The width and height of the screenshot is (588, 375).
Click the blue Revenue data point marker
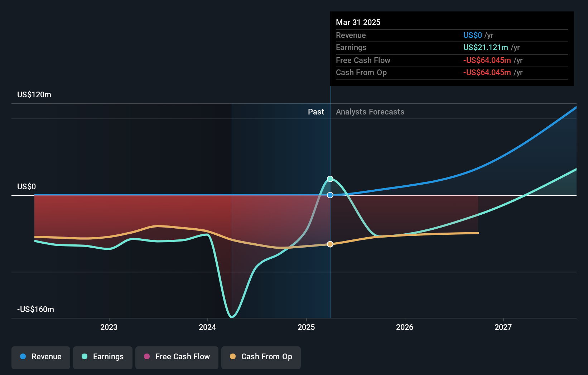(x=330, y=195)
